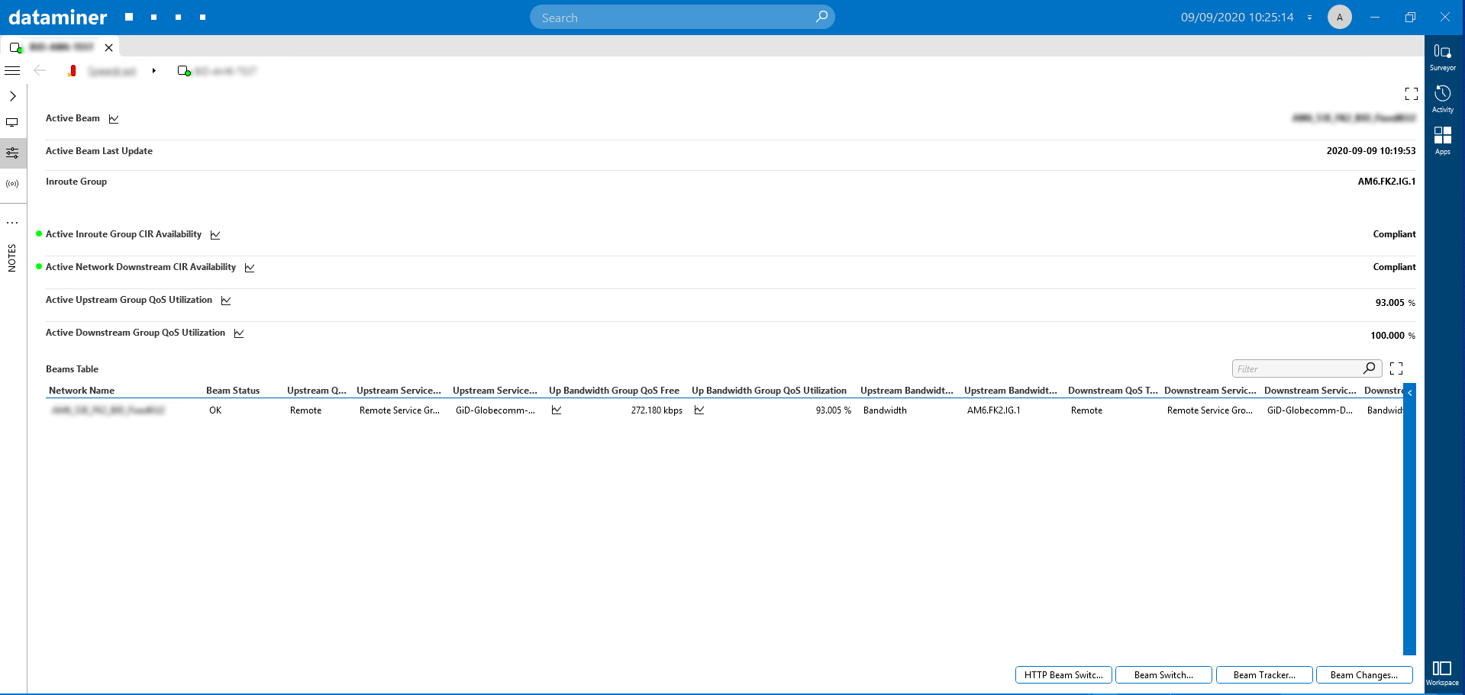Open the user account avatar A
The height and width of the screenshot is (695, 1465).
1339,17
